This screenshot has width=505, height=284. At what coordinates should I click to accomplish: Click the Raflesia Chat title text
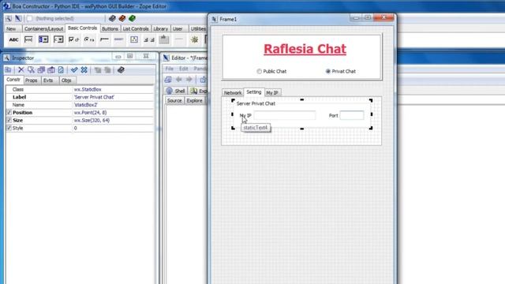pyautogui.click(x=305, y=49)
